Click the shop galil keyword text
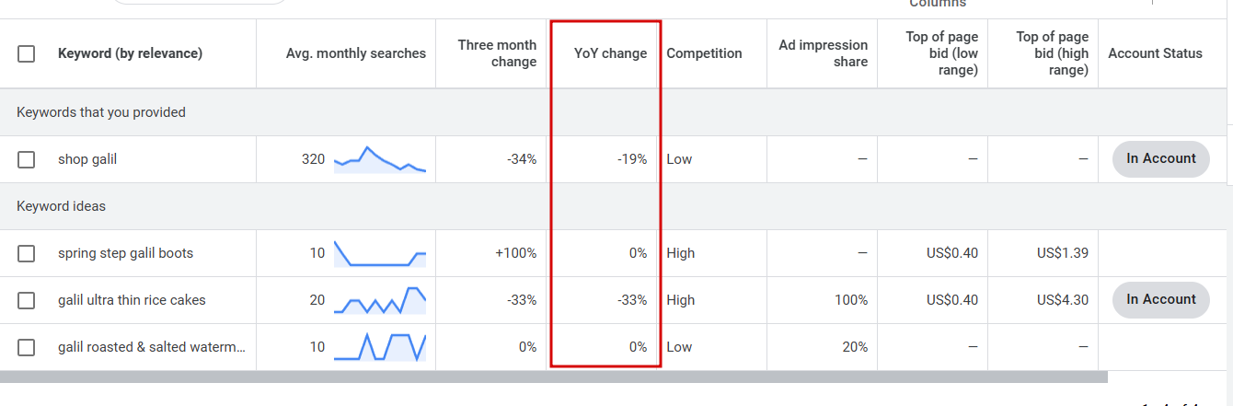Image resolution: width=1233 pixels, height=406 pixels. (x=87, y=159)
